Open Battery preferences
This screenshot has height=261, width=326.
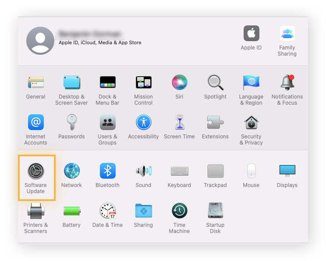(71, 211)
